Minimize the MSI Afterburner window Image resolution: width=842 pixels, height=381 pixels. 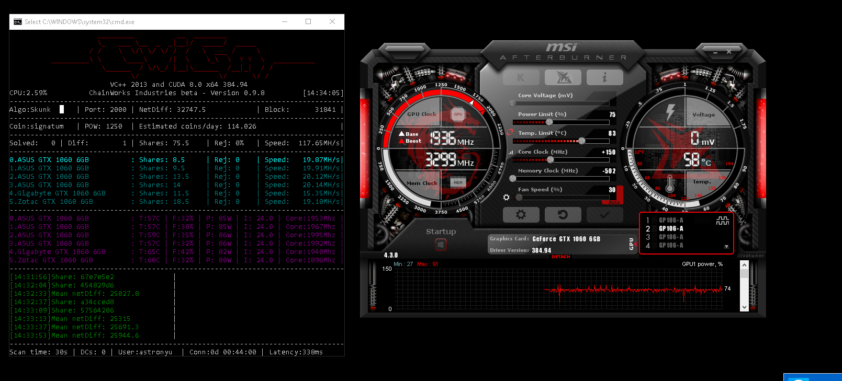(x=715, y=53)
